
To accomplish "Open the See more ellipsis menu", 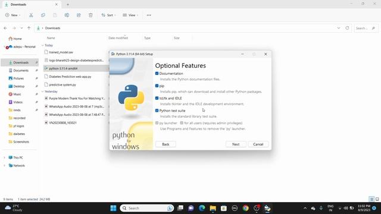I will [x=149, y=15].
